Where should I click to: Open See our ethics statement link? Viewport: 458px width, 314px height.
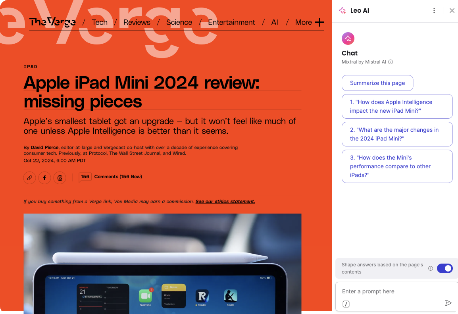tap(225, 202)
